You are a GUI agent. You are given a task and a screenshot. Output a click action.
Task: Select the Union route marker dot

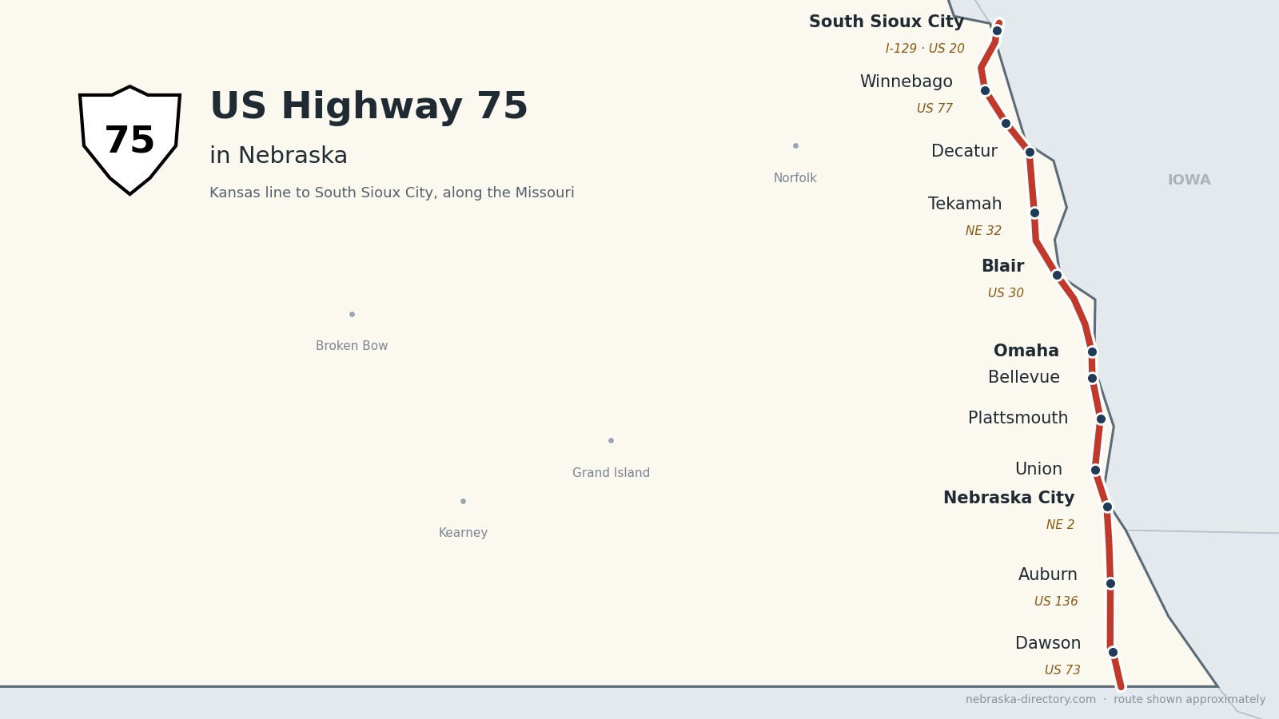[1095, 470]
